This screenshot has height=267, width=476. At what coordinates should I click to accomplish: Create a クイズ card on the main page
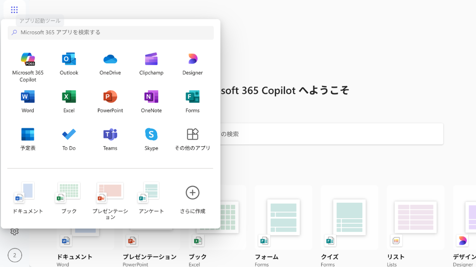349,226
